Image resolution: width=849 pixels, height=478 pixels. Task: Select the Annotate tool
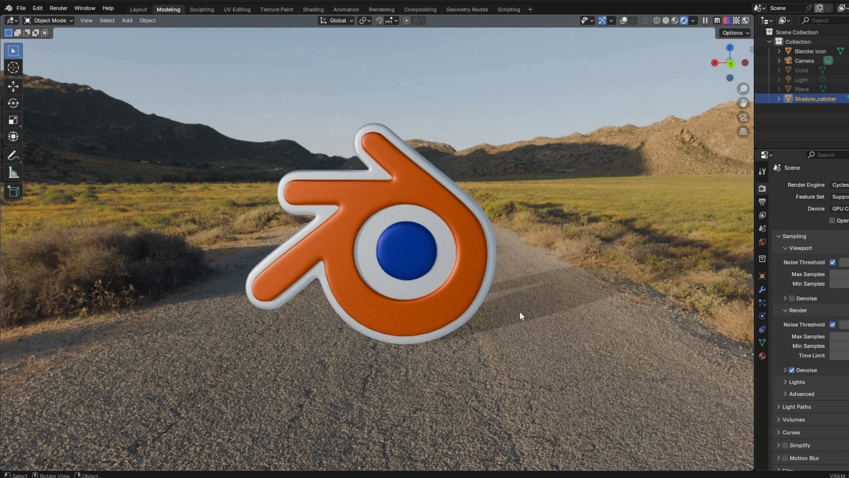(13, 156)
